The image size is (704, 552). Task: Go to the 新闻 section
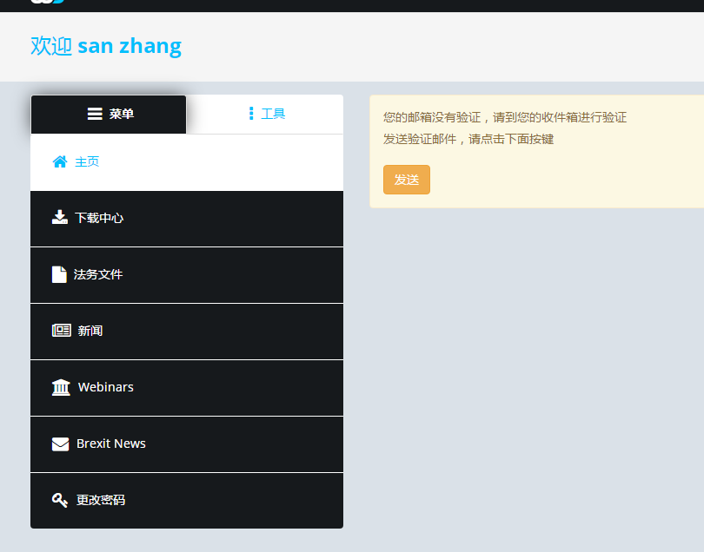[x=187, y=332]
